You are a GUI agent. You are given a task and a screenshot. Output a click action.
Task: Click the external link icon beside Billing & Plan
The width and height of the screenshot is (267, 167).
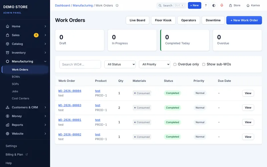[27, 155]
